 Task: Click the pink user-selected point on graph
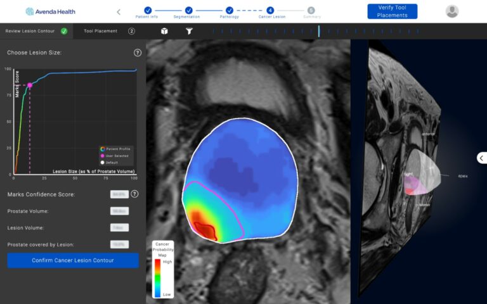[x=30, y=85]
